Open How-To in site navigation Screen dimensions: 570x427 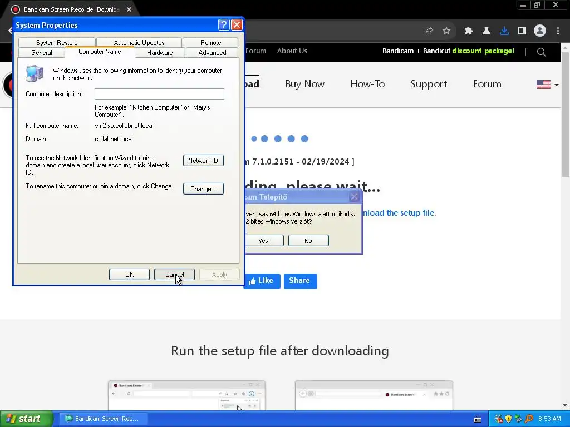(367, 84)
